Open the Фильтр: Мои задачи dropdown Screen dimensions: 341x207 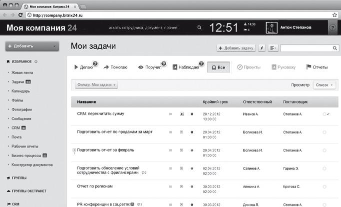tap(96, 85)
